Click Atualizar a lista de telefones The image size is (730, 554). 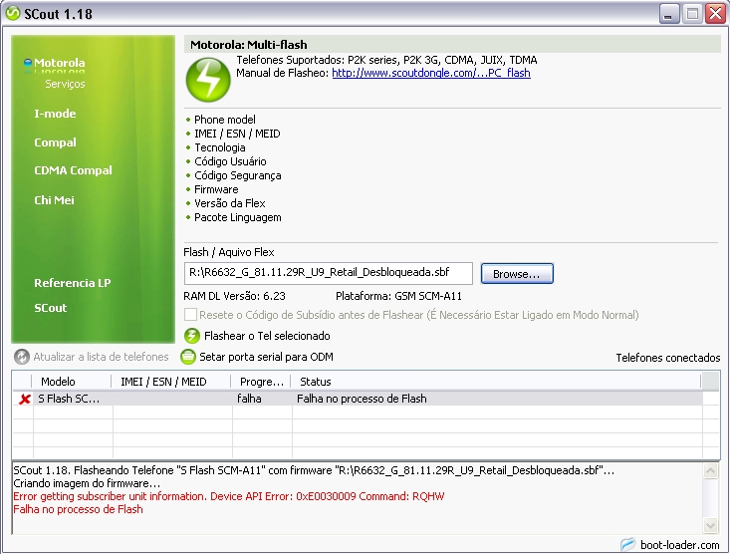point(101,357)
